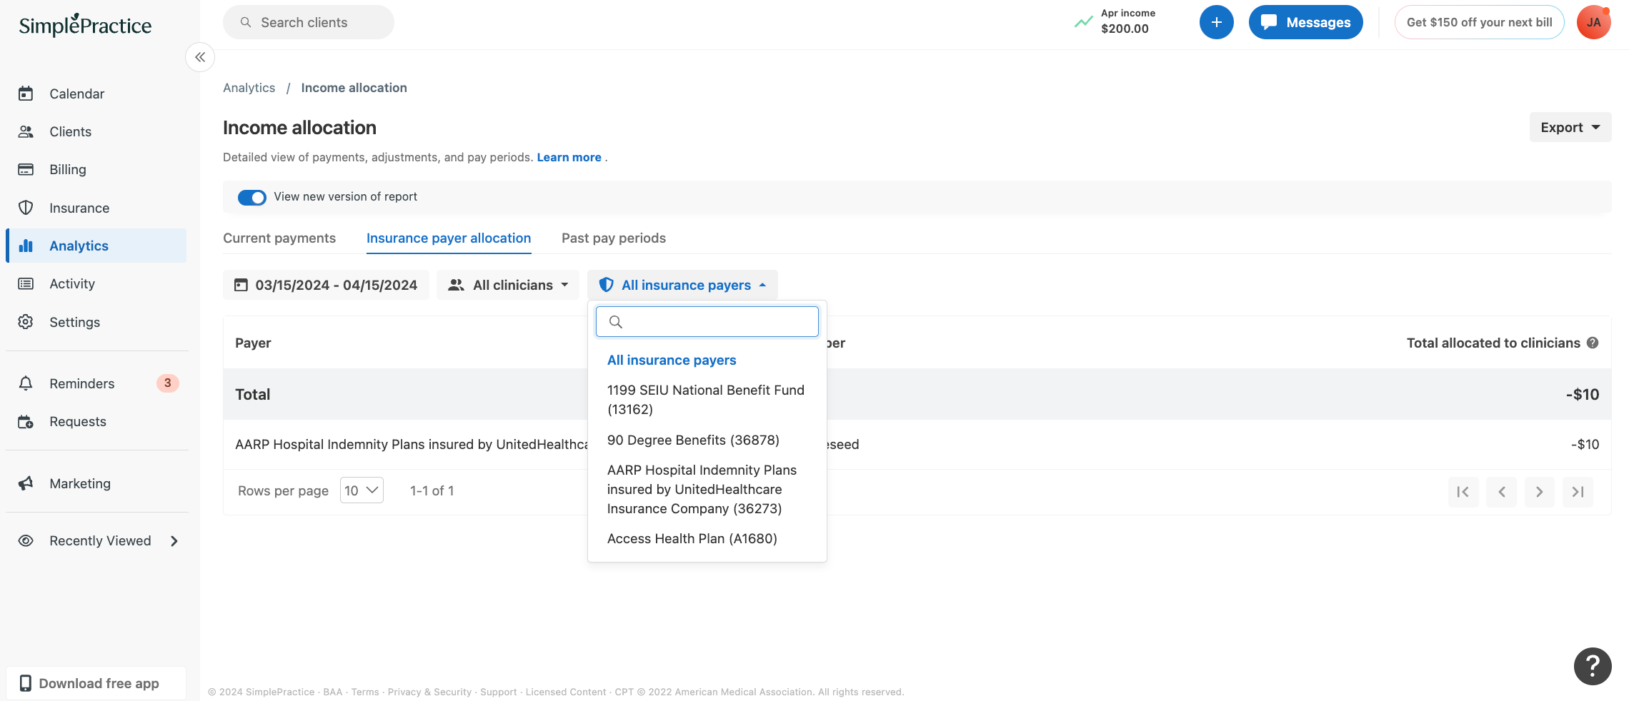Collapse the sidebar with double-arrow icon
The image size is (1629, 701).
(200, 57)
